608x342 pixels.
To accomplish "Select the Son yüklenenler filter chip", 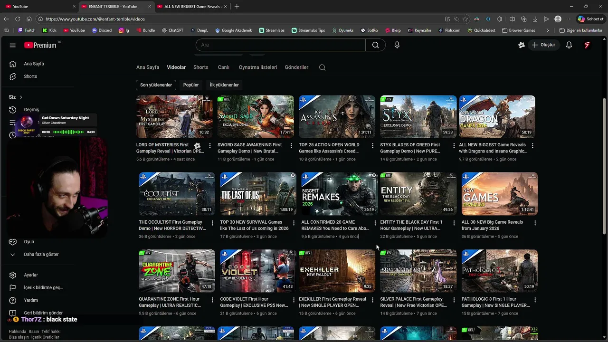I will tap(156, 85).
